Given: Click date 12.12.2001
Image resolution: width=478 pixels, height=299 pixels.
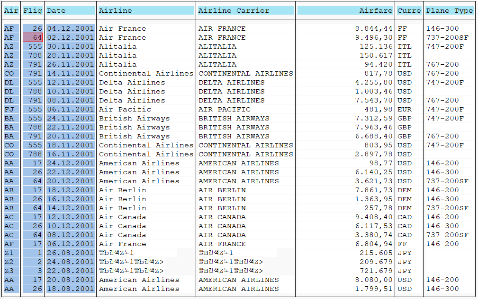Looking at the screenshot, I should click(x=71, y=217).
